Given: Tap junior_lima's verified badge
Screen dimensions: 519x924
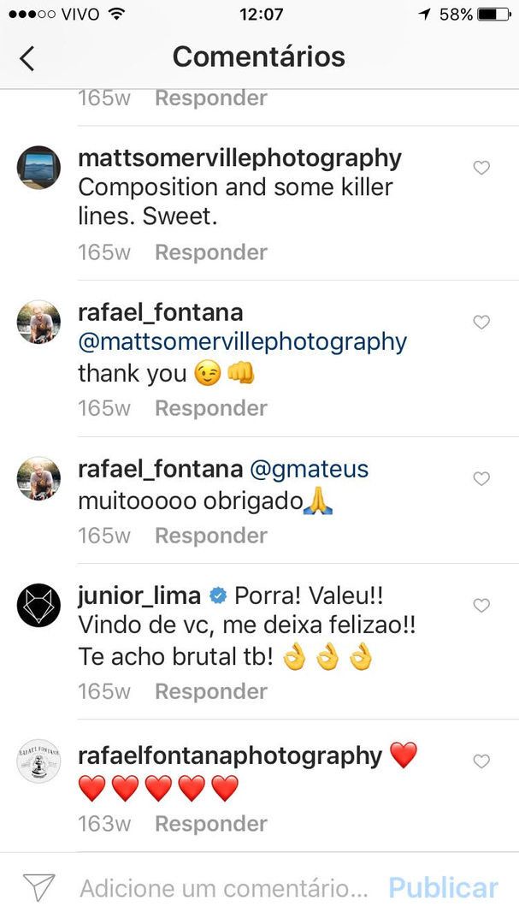Looking at the screenshot, I should pos(218,595).
